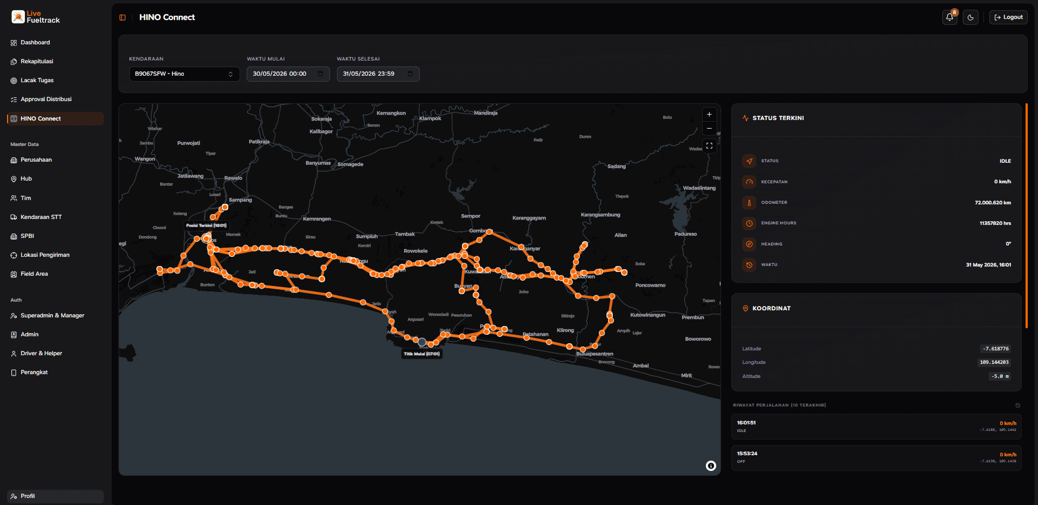
Task: Open Rekapitulasi in the sidebar
Action: [55, 62]
